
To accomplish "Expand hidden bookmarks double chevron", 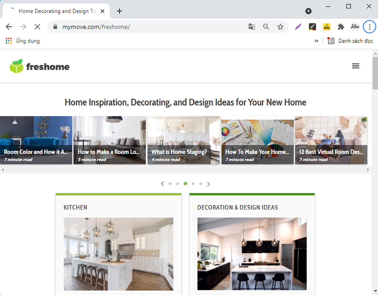I will [316, 41].
